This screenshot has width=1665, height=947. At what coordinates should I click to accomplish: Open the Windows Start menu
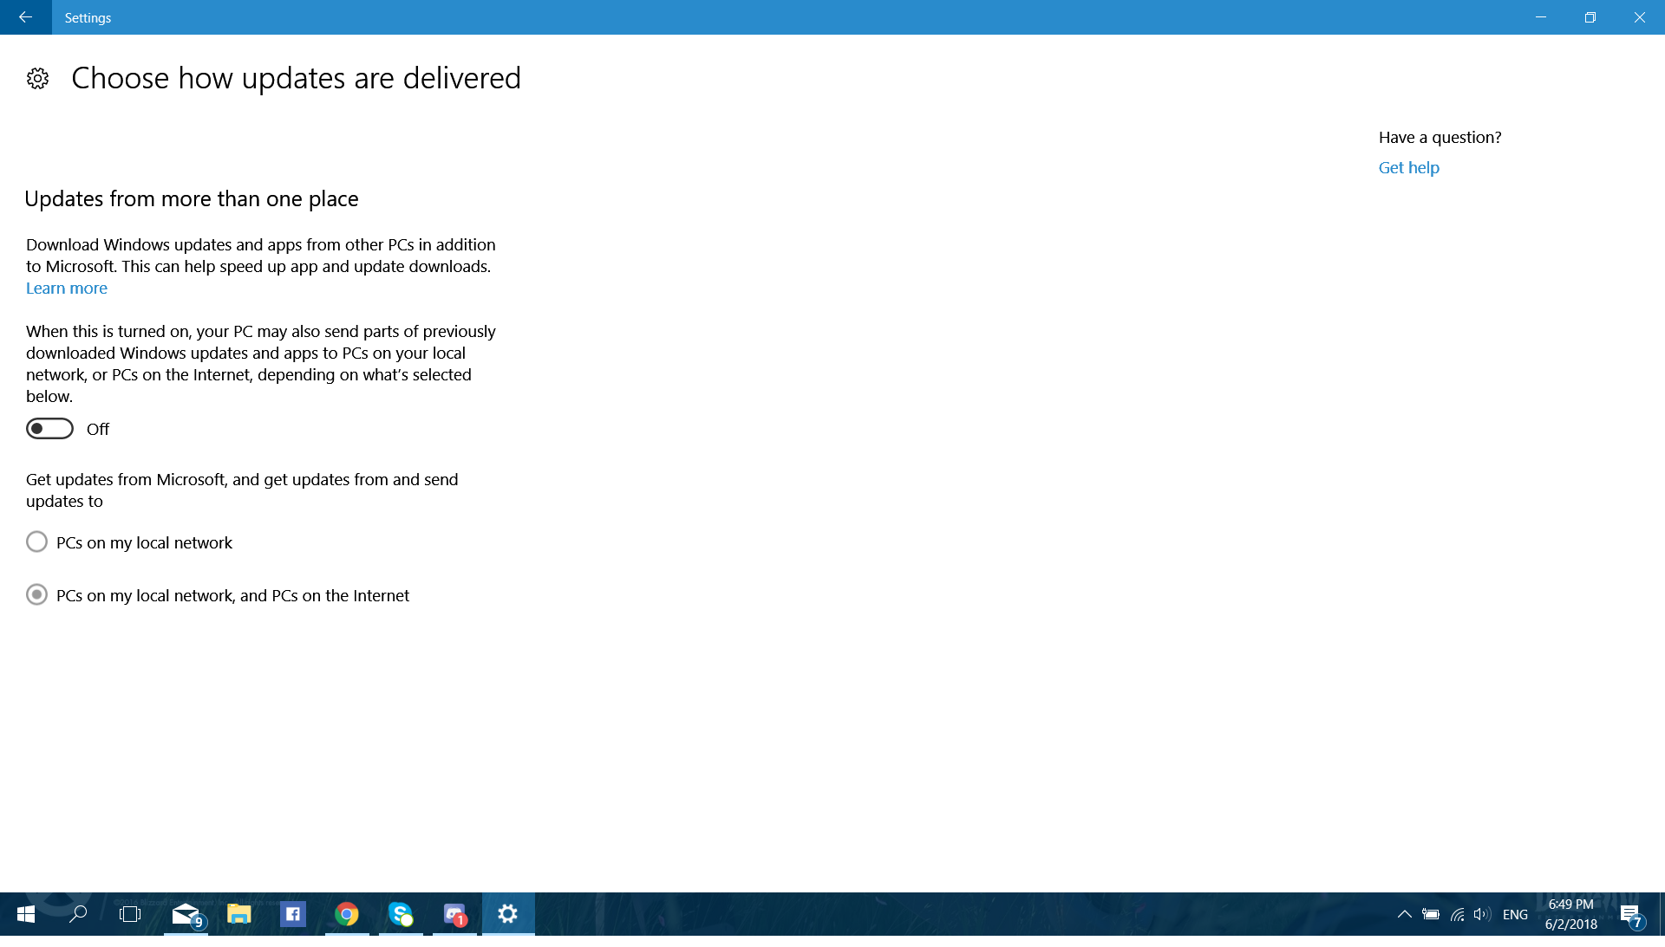click(x=25, y=914)
